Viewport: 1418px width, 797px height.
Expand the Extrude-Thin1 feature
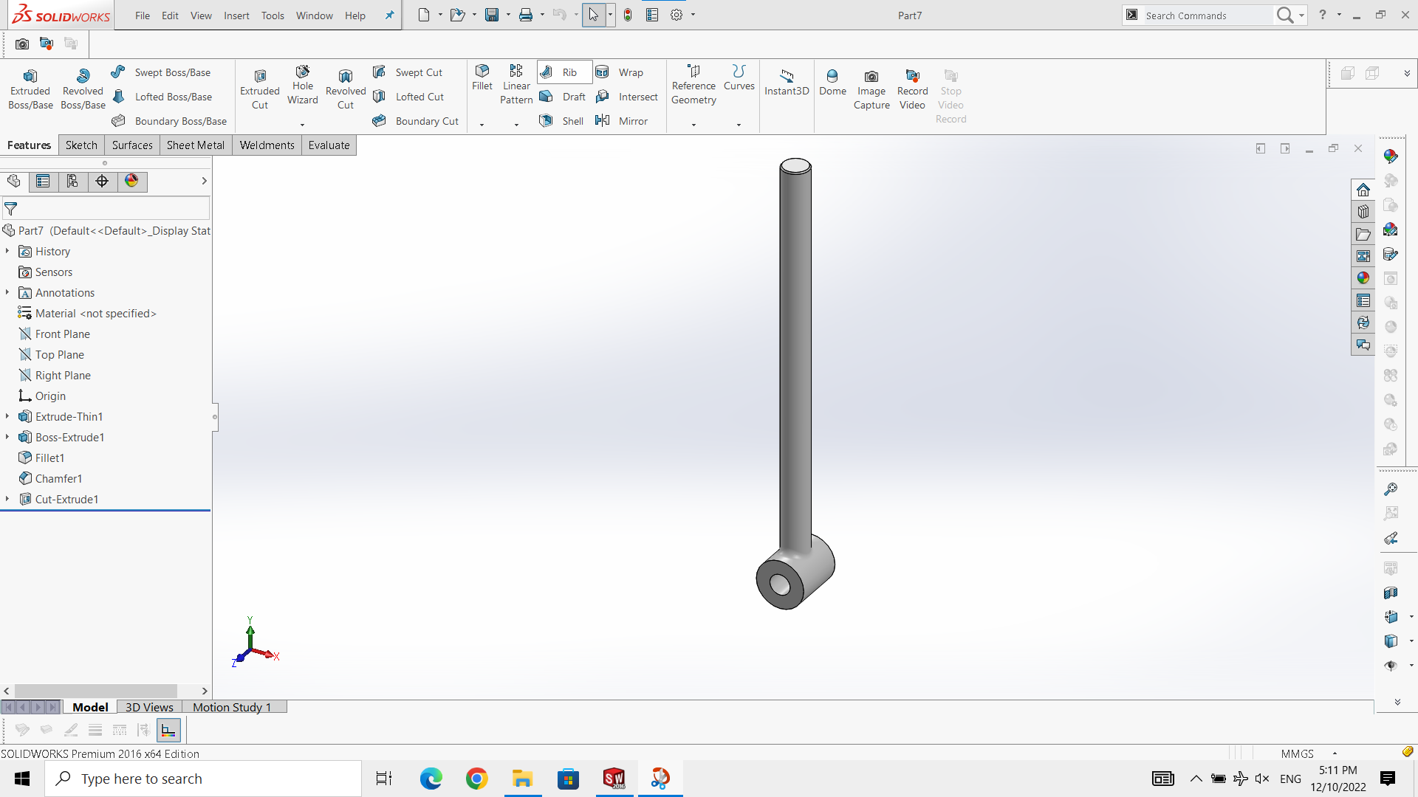click(x=7, y=416)
